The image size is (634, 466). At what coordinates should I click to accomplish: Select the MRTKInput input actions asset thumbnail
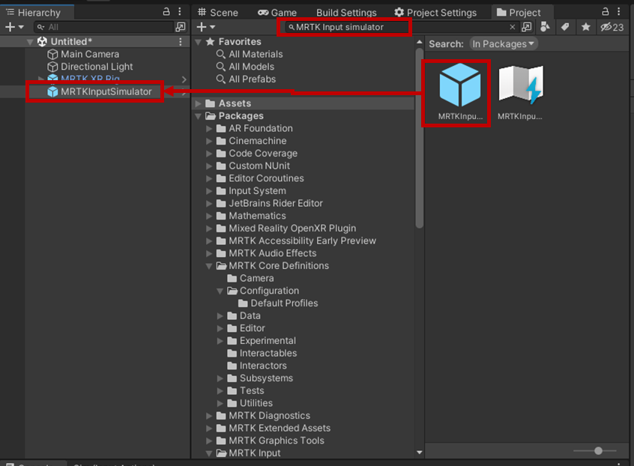(x=520, y=85)
